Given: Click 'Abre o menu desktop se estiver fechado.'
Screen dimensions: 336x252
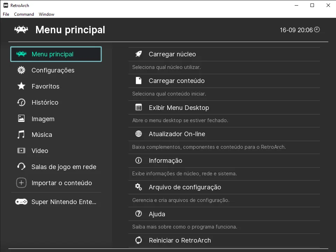Looking at the screenshot, I should point(180,120).
